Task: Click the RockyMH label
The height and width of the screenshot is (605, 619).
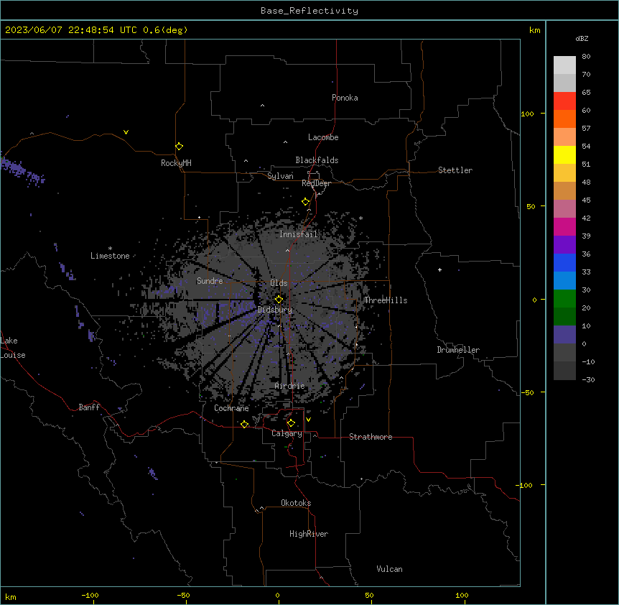Action: coord(176,163)
